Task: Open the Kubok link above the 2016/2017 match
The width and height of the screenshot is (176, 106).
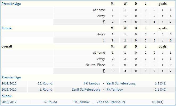Action: [x=6, y=96]
